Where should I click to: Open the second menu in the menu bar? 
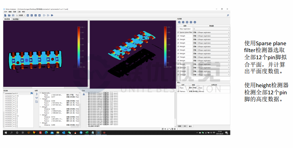pos(10,12)
